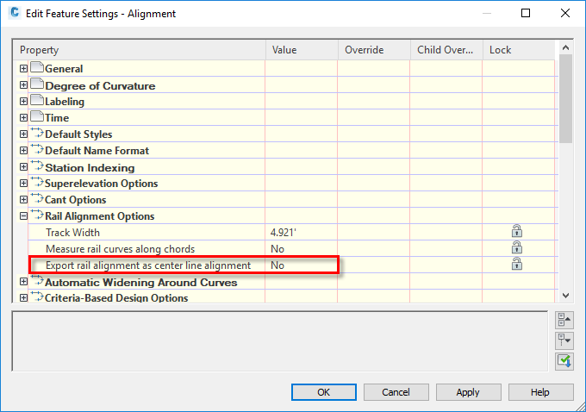The height and width of the screenshot is (412, 586).
Task: Click the vertical scrollbar down arrow
Action: click(x=565, y=296)
